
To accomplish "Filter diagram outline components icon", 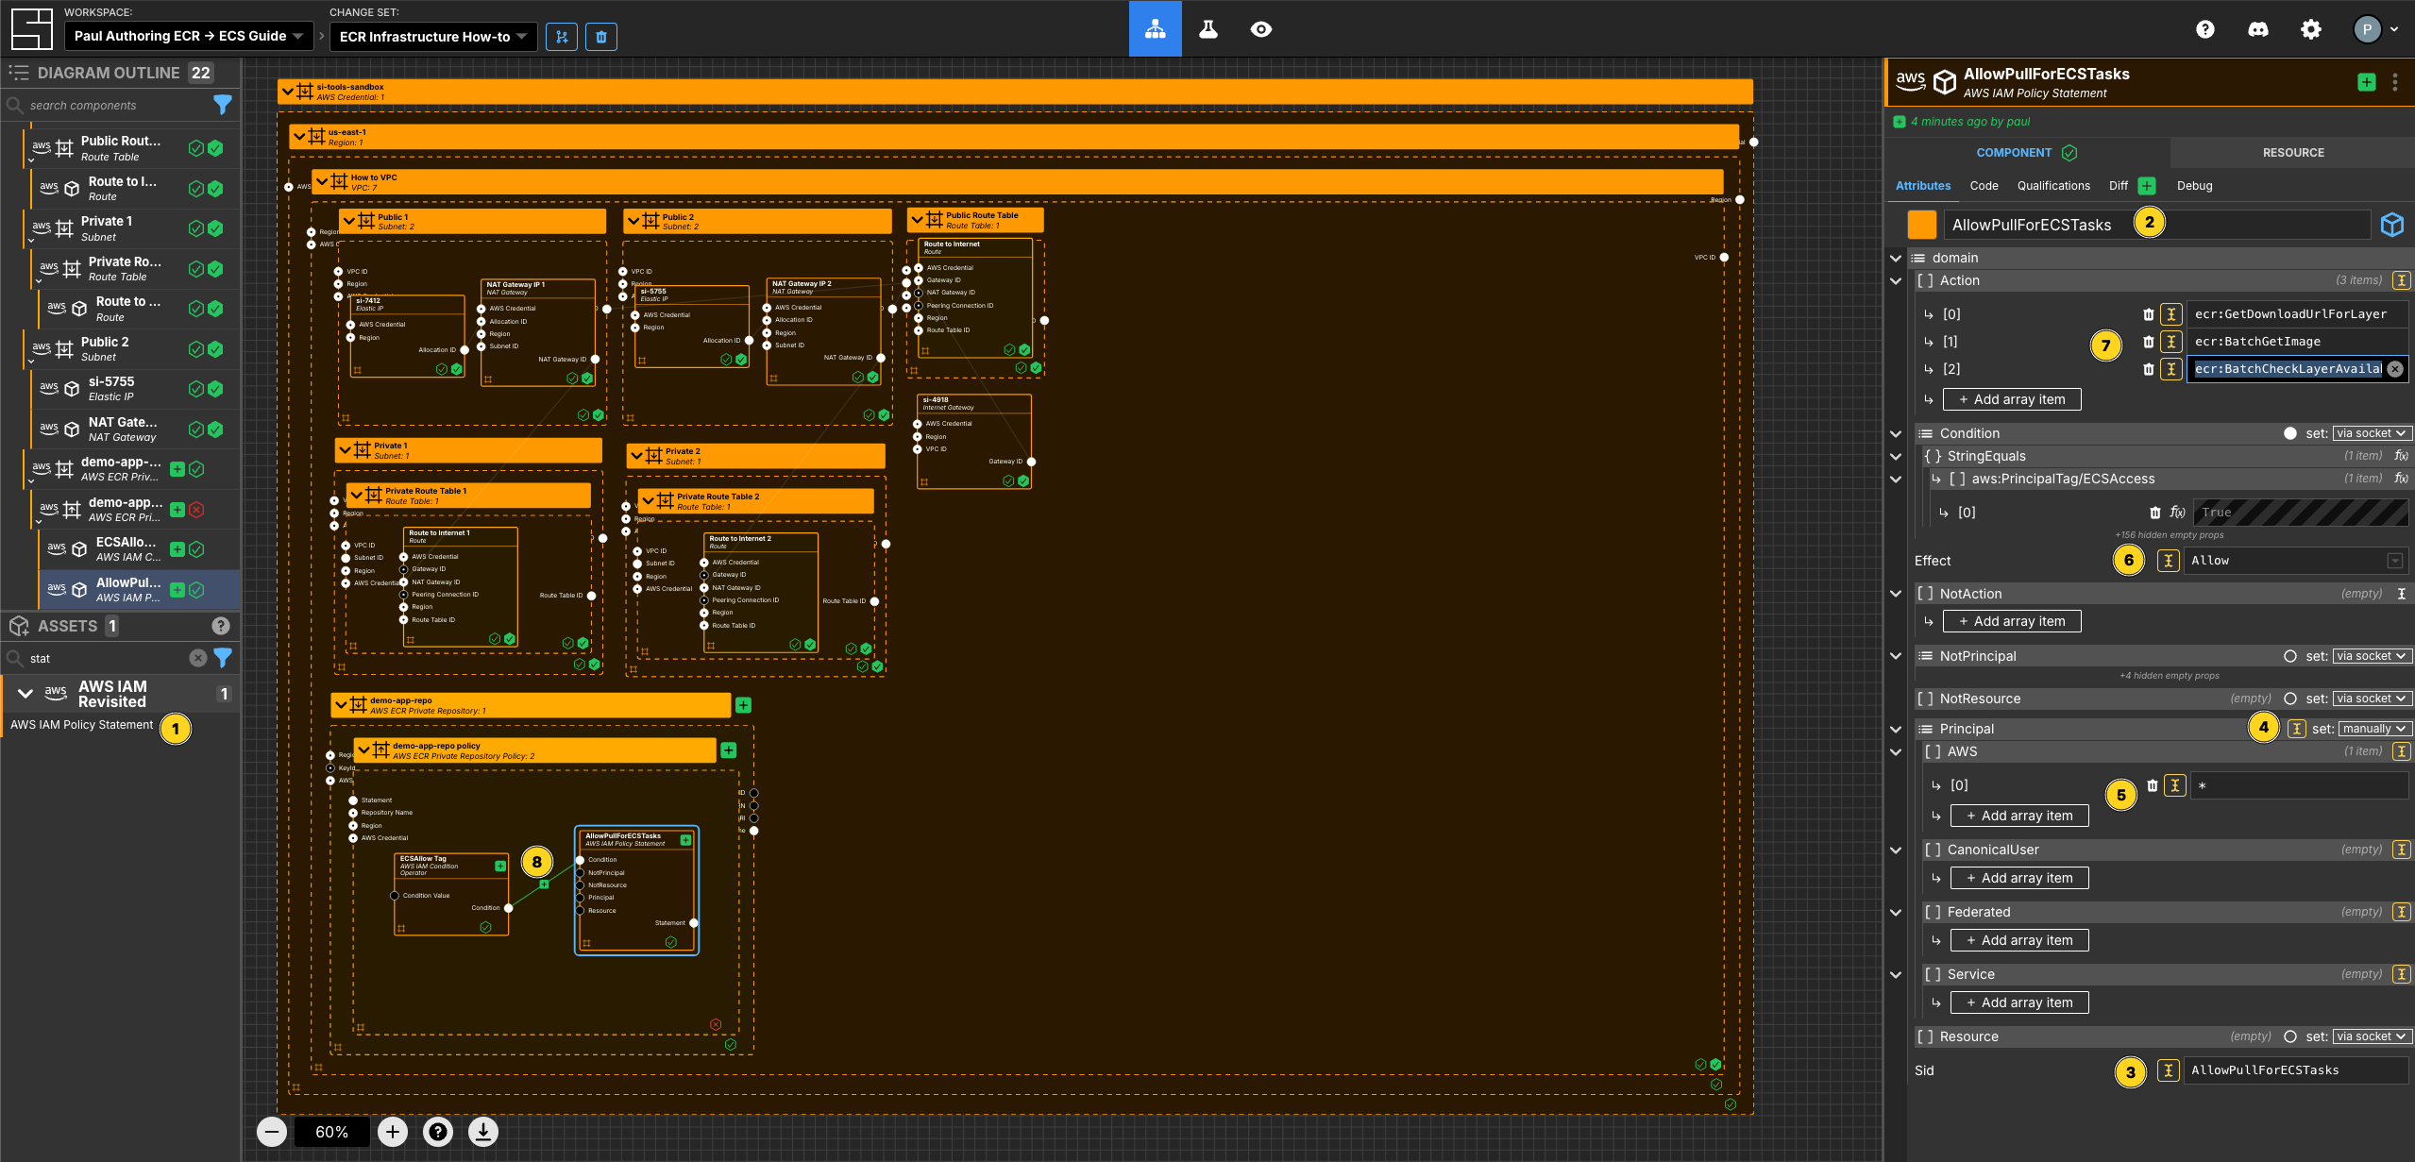I will coord(223,105).
